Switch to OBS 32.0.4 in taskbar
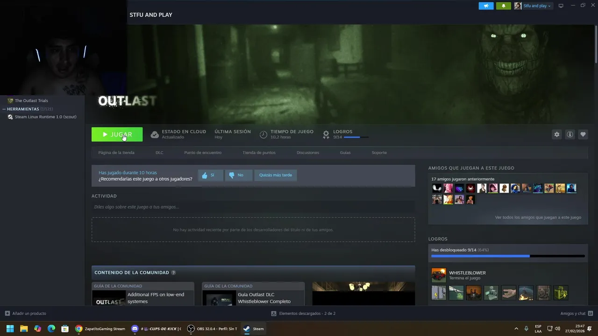Viewport: 598px width, 336px height. [212, 329]
